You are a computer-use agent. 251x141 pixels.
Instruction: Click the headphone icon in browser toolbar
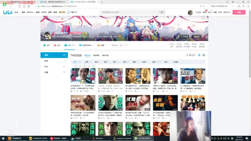239,6
